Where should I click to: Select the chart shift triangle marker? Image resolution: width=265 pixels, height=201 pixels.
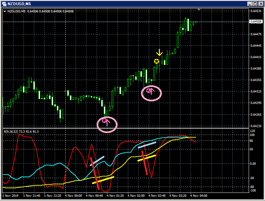[x=199, y=10]
